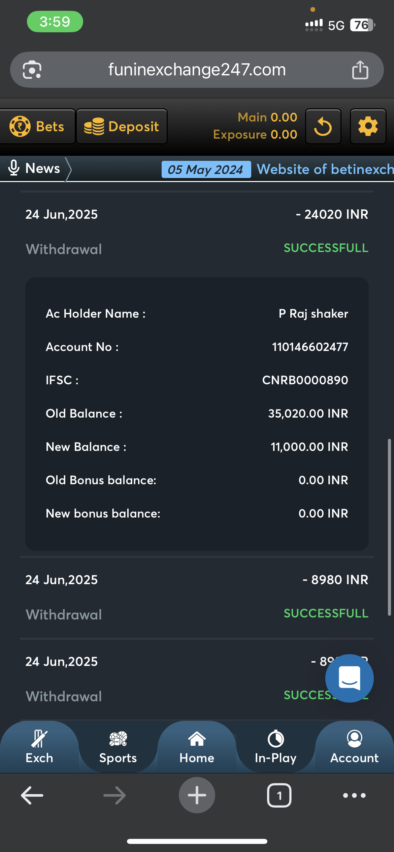Open browser three-dot more menu
This screenshot has height=852, width=394.
(x=354, y=795)
